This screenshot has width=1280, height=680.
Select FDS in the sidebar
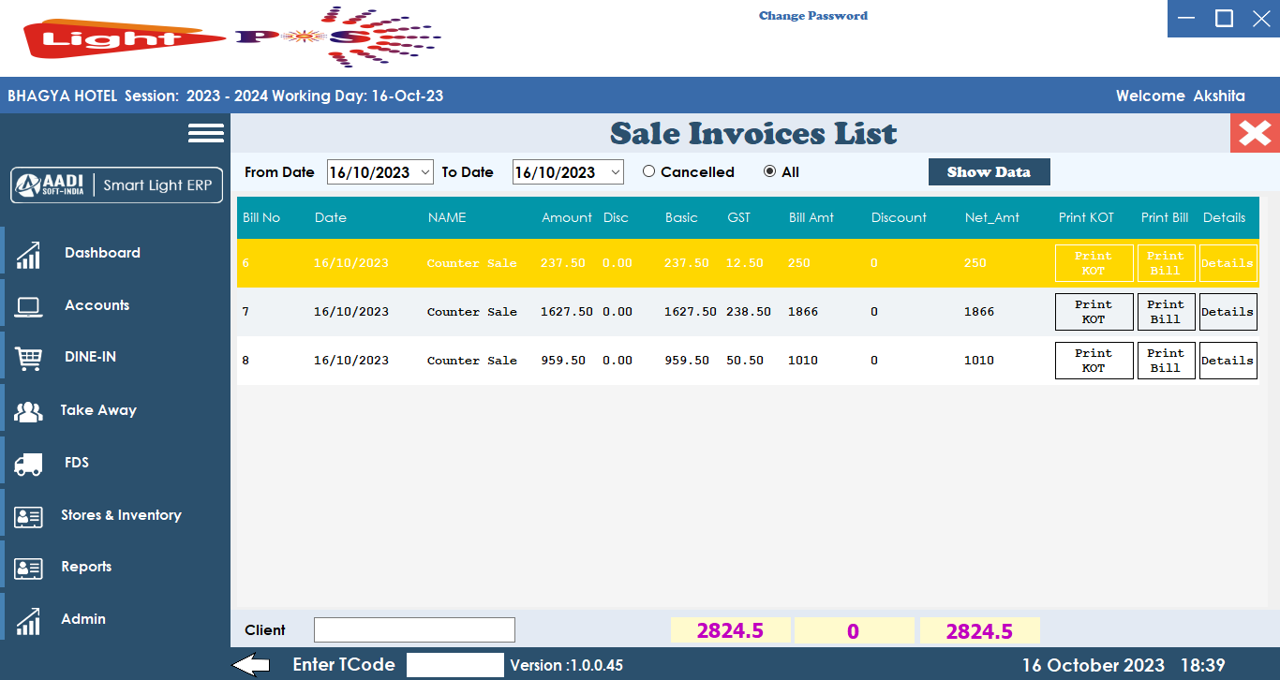[x=77, y=463]
